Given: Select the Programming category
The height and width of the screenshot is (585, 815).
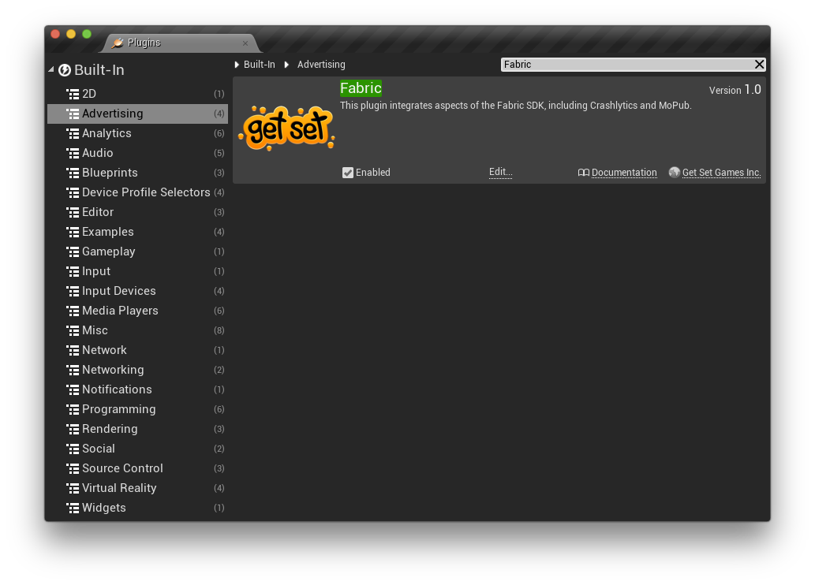Looking at the screenshot, I should tap(138, 410).
